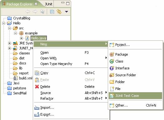Click the Collapse All toolbar icon
The height and width of the screenshot is (120, 164).
coord(52,12)
